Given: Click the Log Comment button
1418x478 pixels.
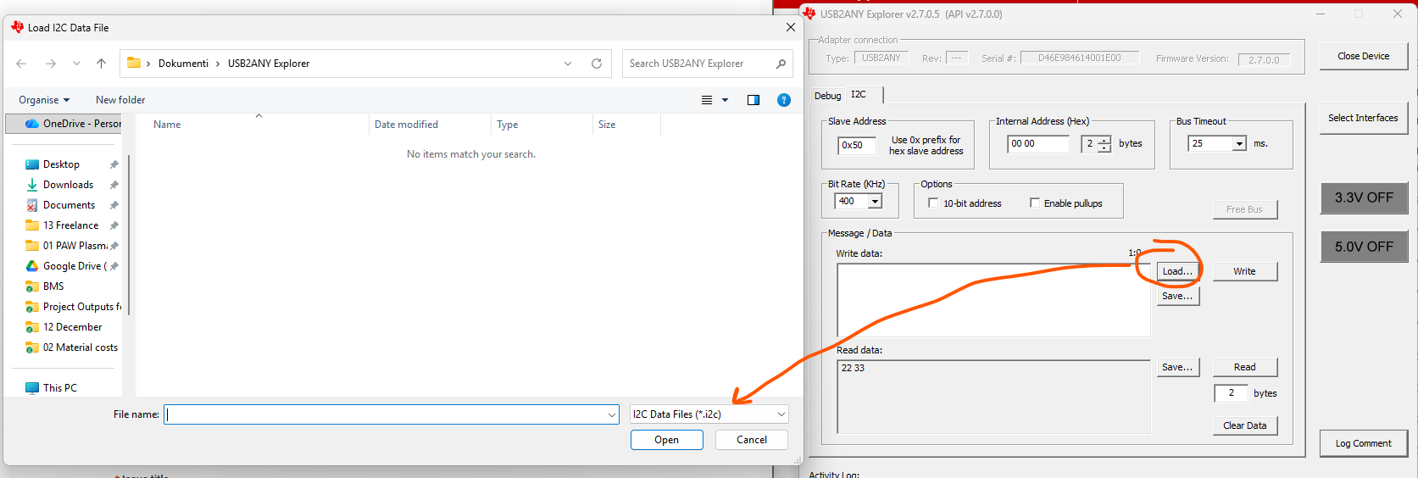Looking at the screenshot, I should tap(1363, 443).
